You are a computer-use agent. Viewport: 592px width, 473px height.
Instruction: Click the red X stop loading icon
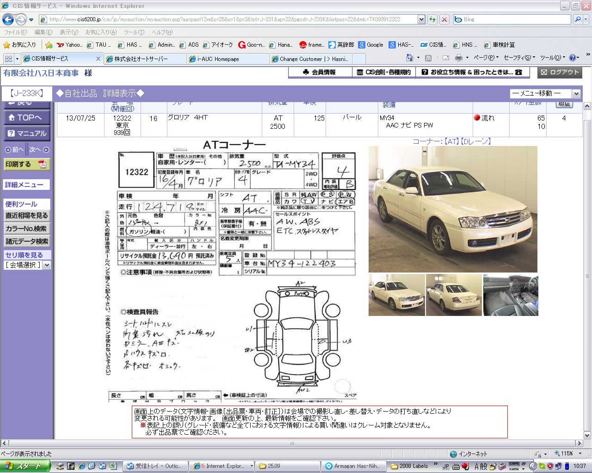coord(444,19)
